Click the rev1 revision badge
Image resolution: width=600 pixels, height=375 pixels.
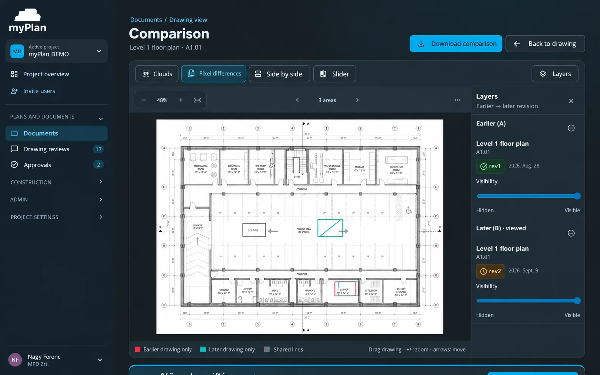coord(490,166)
